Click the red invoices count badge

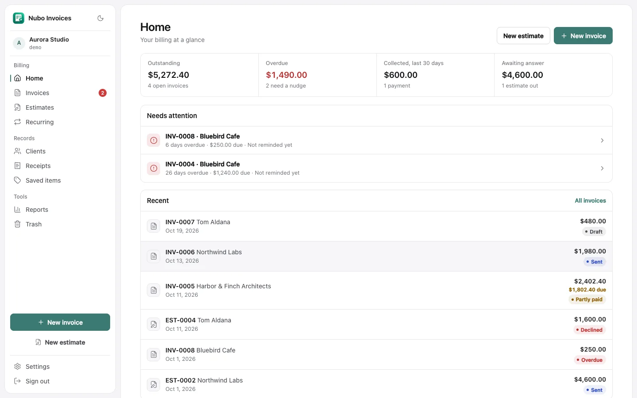103,93
